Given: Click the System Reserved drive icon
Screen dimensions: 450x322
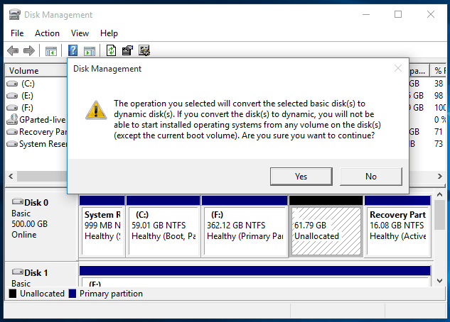Looking at the screenshot, I should coord(12,144).
